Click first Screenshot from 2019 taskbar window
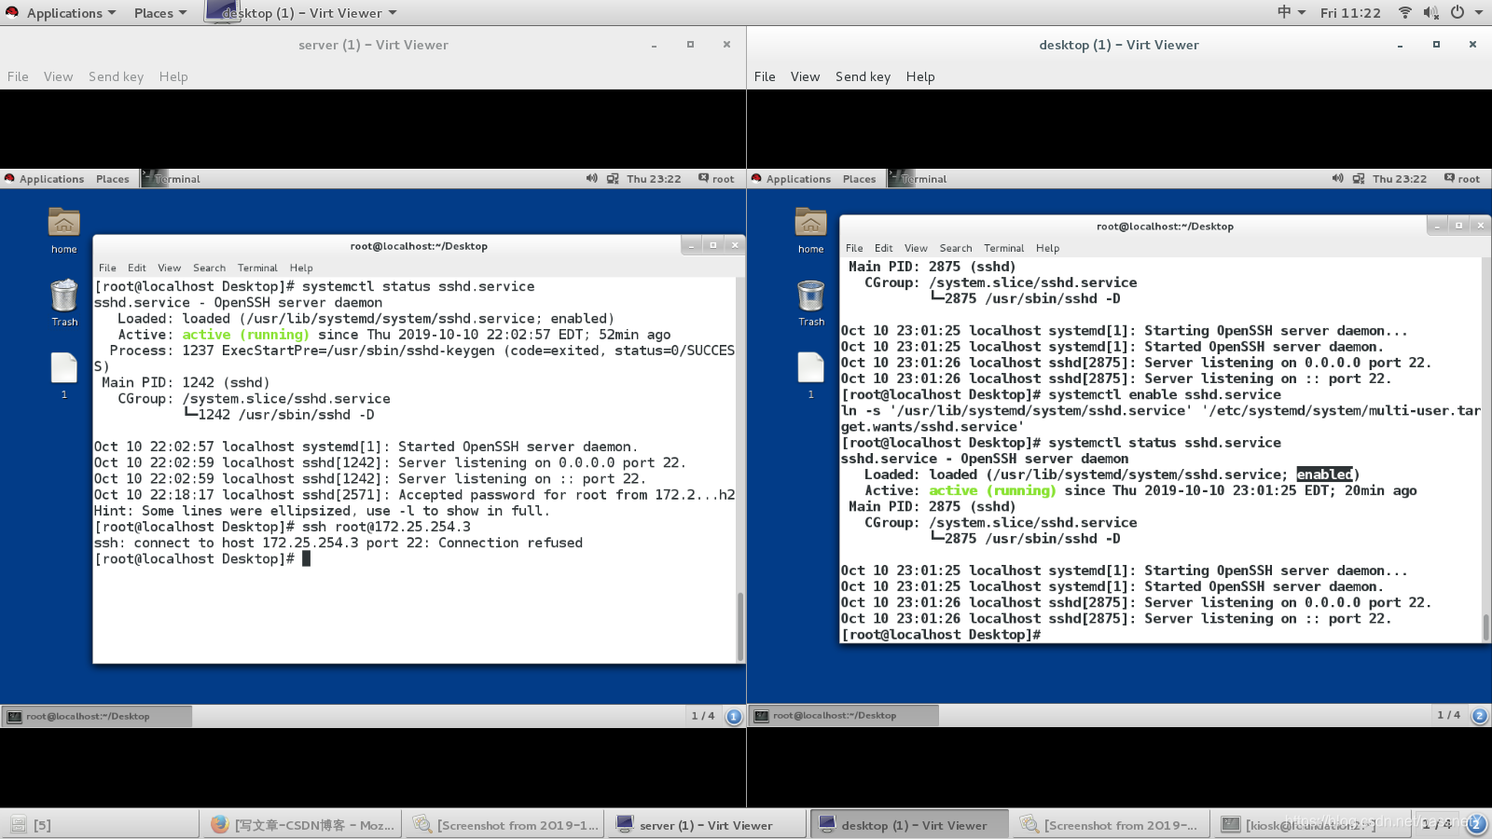 click(505, 825)
